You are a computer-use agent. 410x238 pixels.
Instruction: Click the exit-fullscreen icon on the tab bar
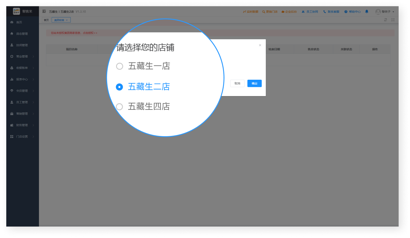click(393, 20)
